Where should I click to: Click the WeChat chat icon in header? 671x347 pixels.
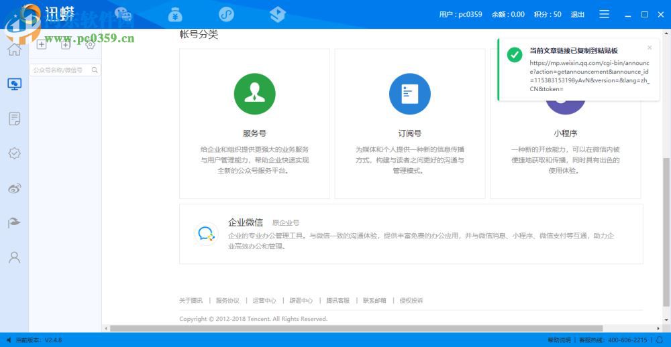[x=123, y=15]
